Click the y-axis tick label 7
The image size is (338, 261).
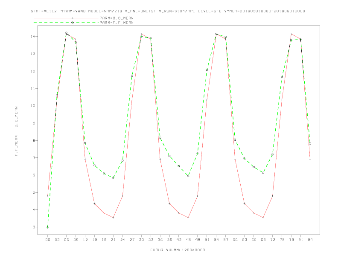pos(34,158)
